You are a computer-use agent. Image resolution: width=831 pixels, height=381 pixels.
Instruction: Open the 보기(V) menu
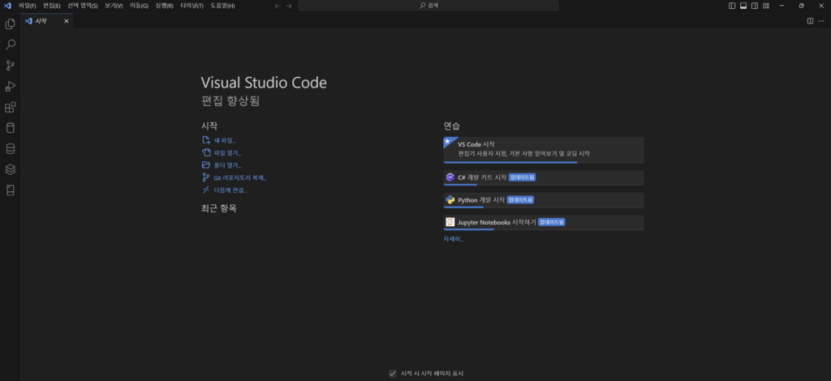pos(114,6)
